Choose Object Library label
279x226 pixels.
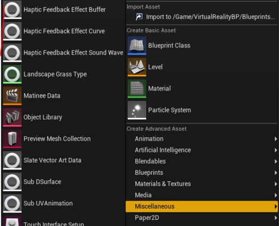coord(43,117)
